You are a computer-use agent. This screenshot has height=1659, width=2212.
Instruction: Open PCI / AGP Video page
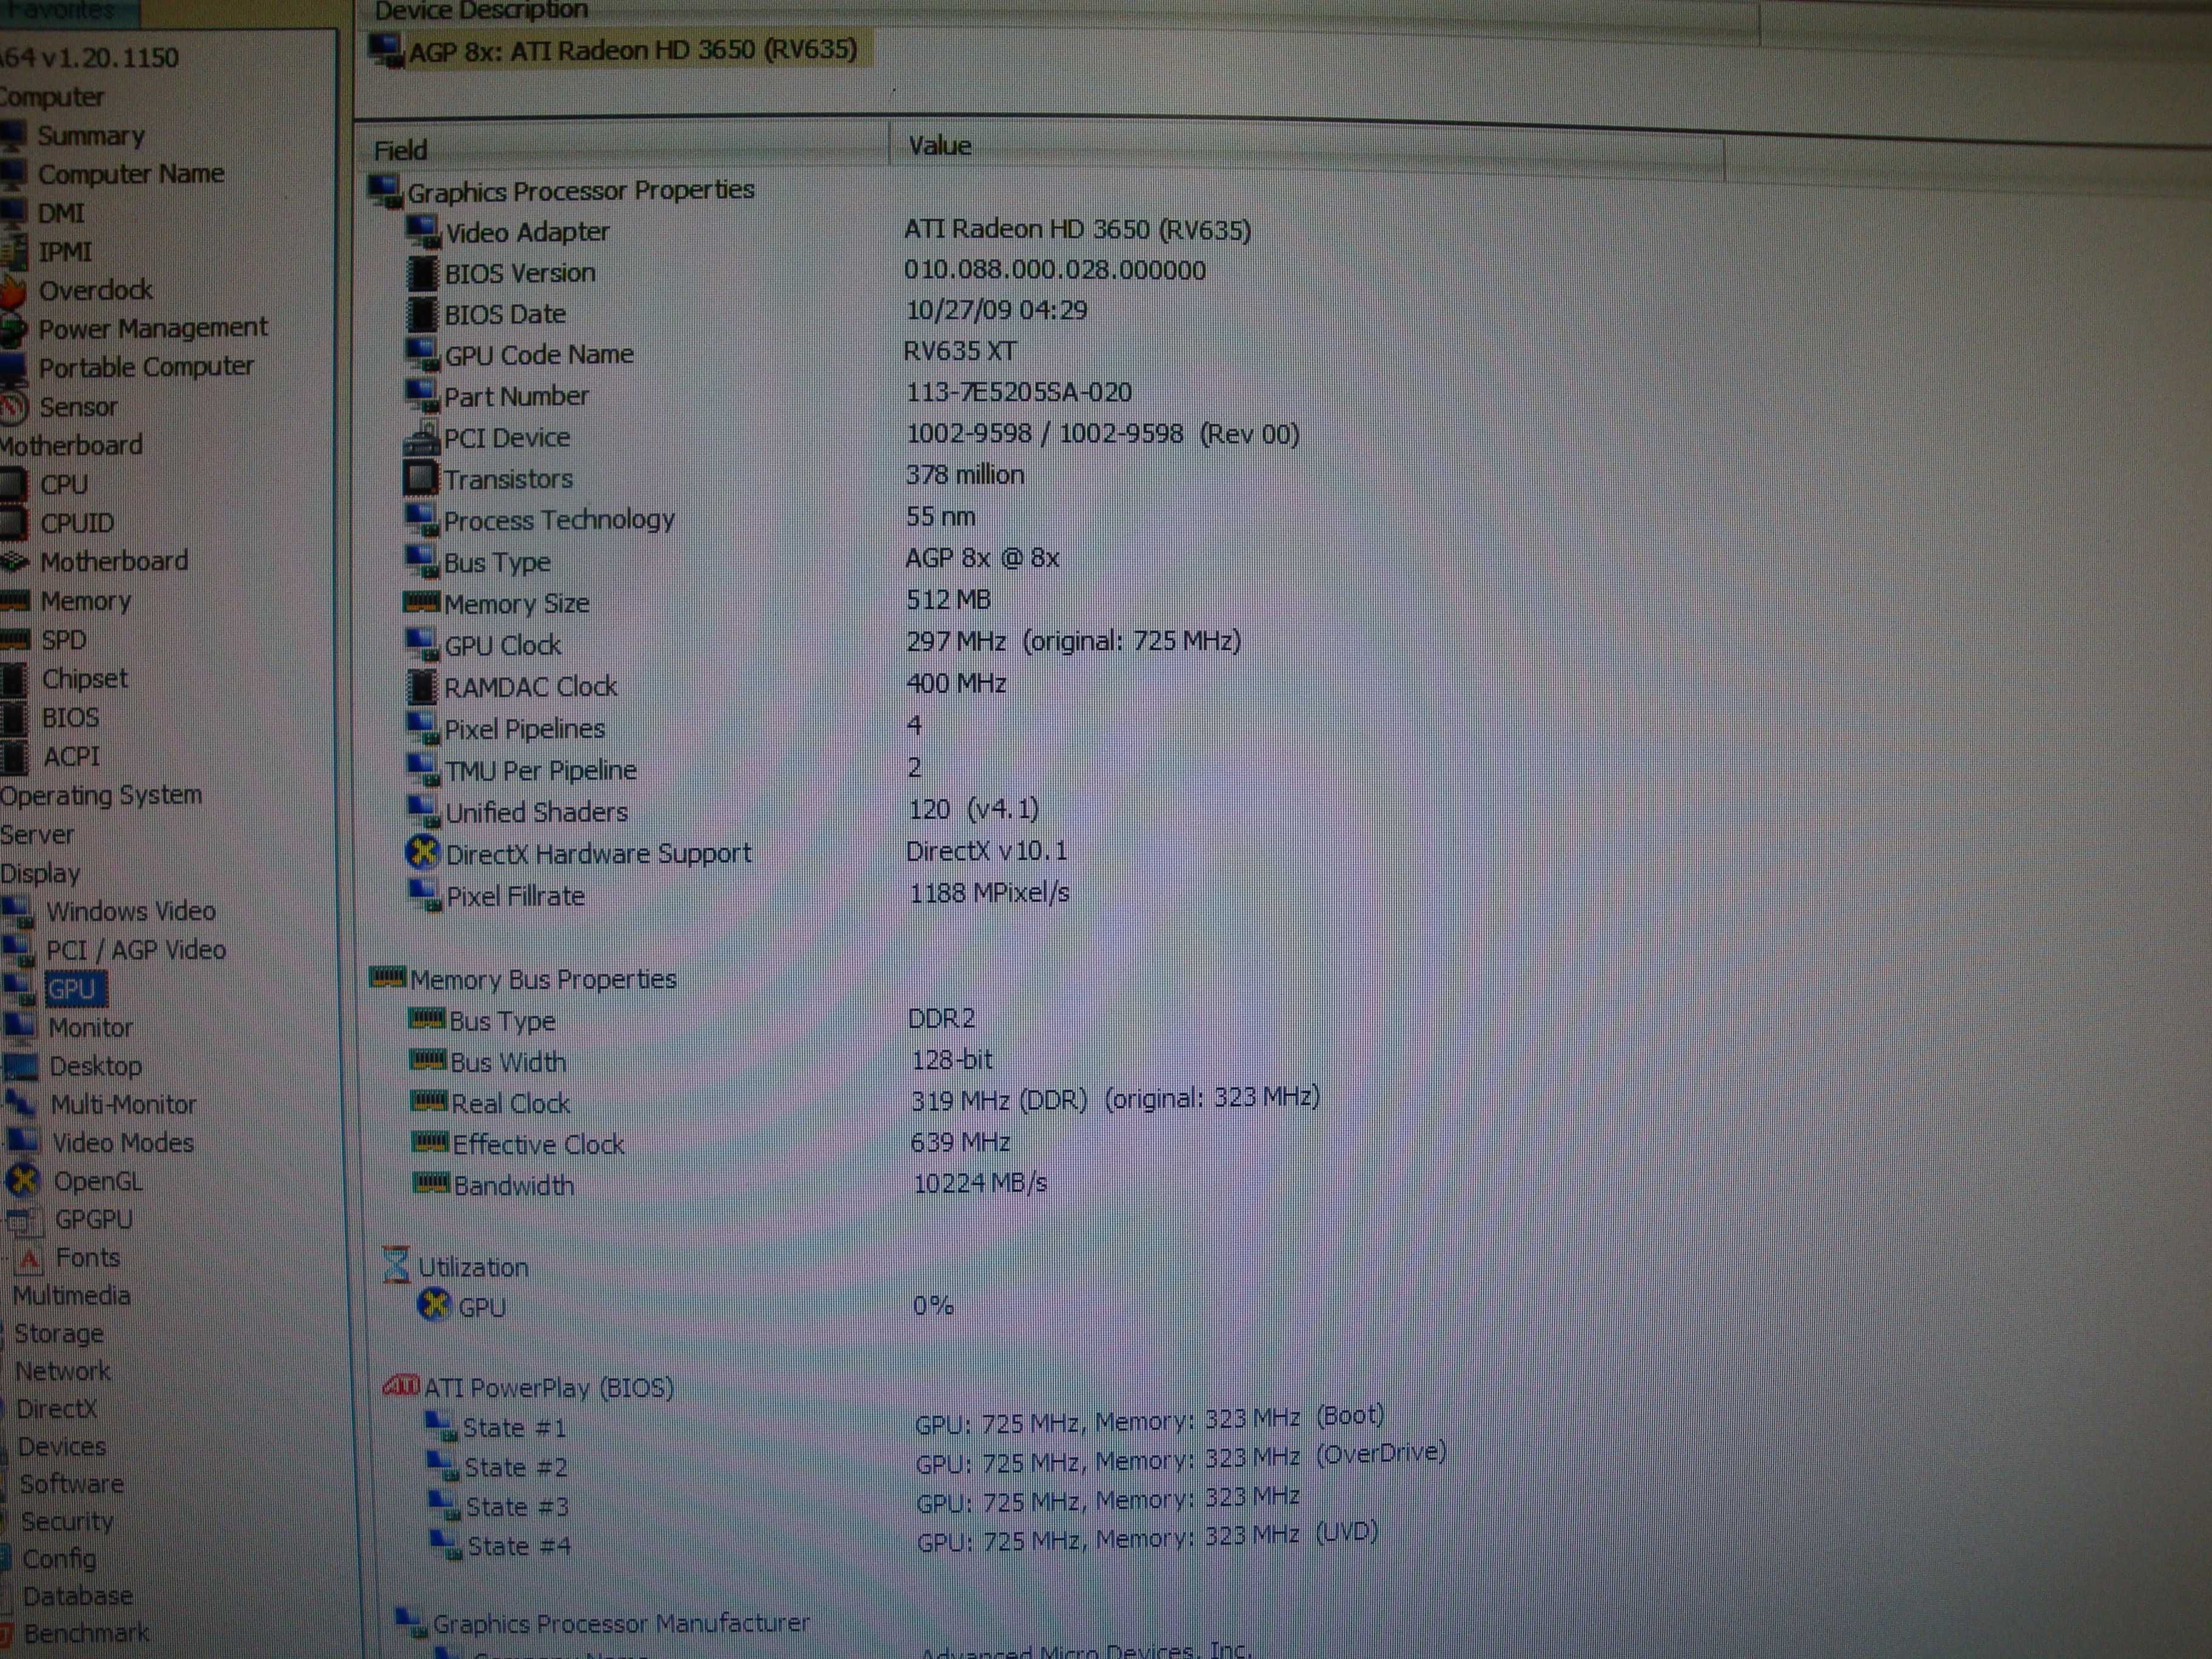click(136, 950)
